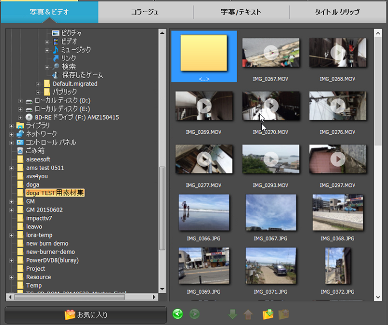Screen dimensions: 388x325
Task: Click the export-from-folder icon with orange arrow
Action: tap(284, 314)
